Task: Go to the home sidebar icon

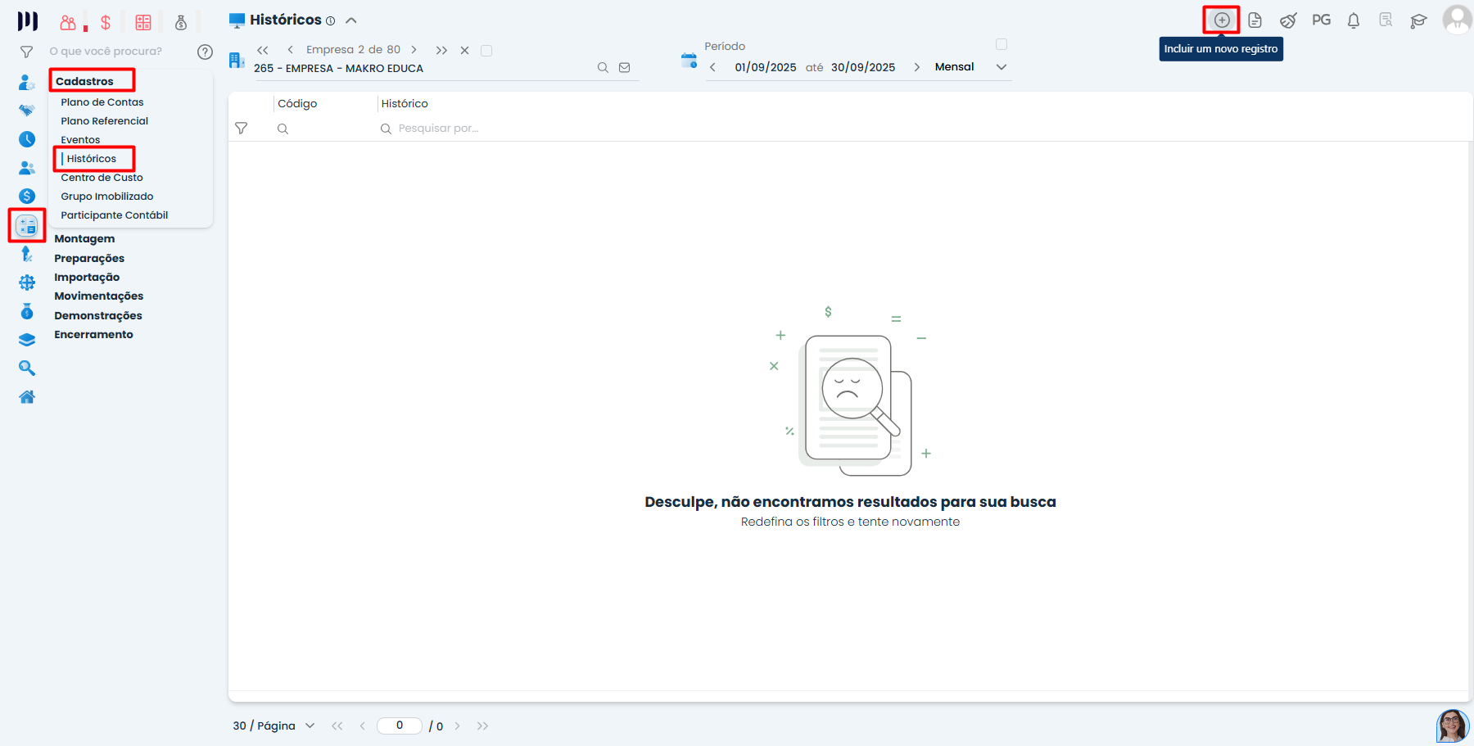Action: coord(27,397)
